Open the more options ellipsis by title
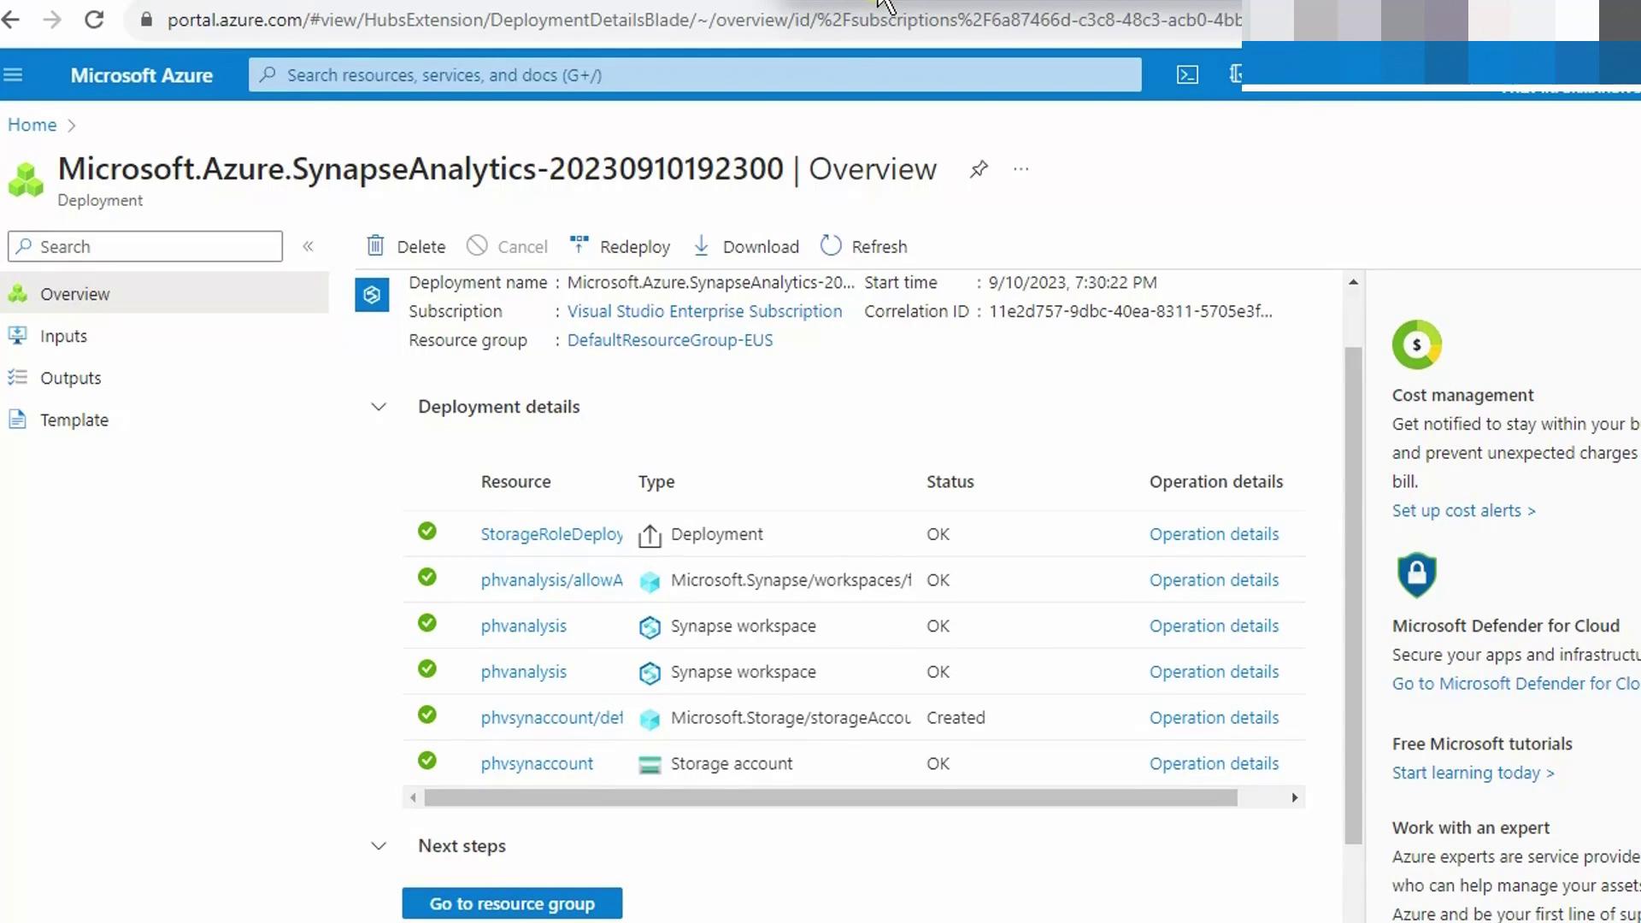 [x=1020, y=169]
